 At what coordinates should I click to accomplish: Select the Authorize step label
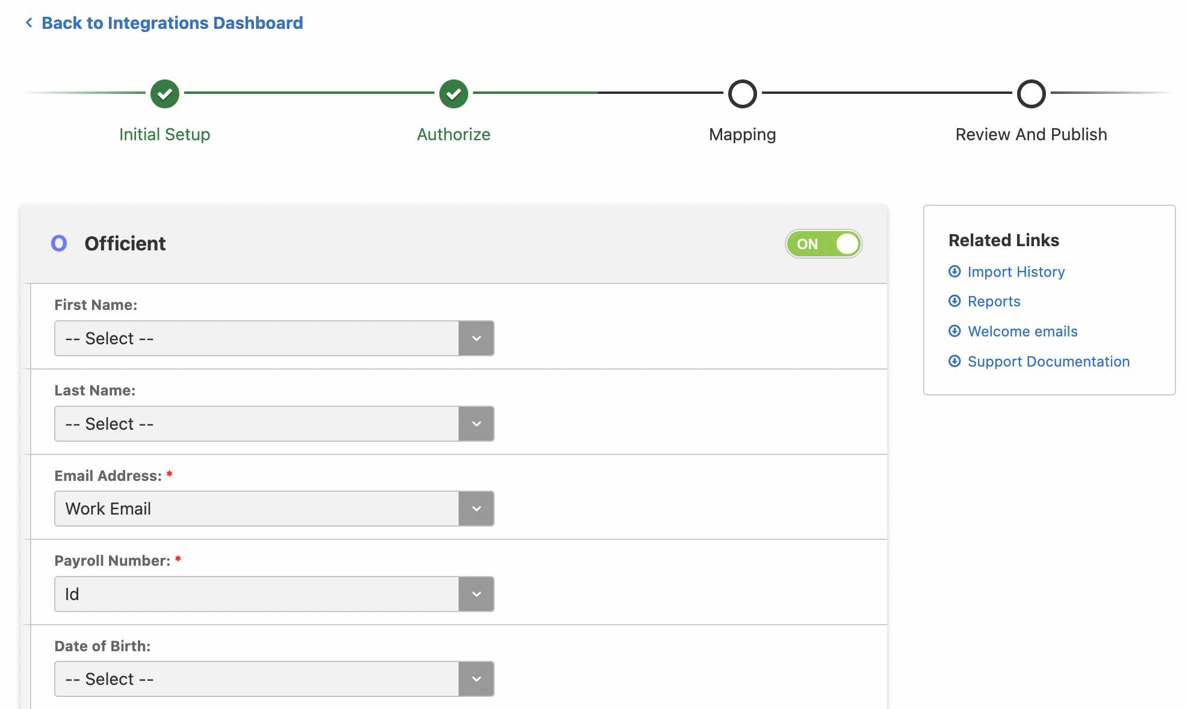(x=454, y=134)
